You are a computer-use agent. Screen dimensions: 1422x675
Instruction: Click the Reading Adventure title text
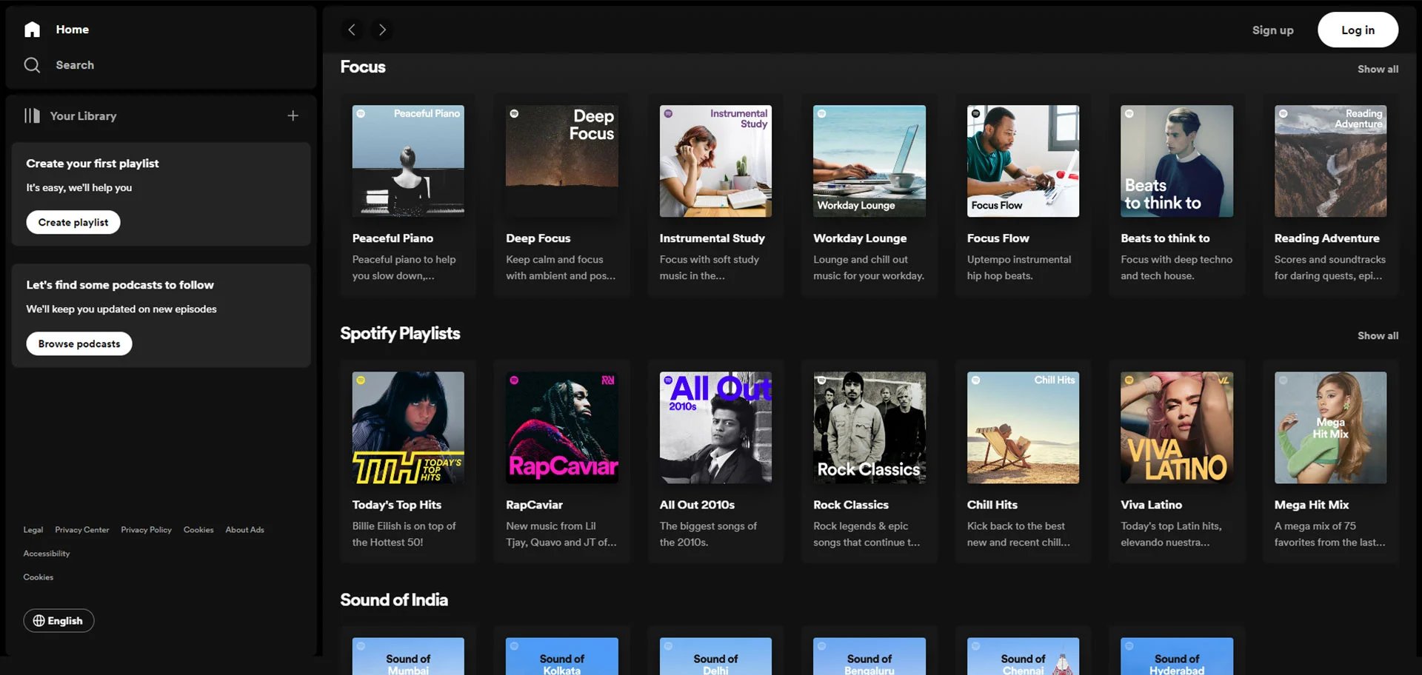pos(1327,238)
